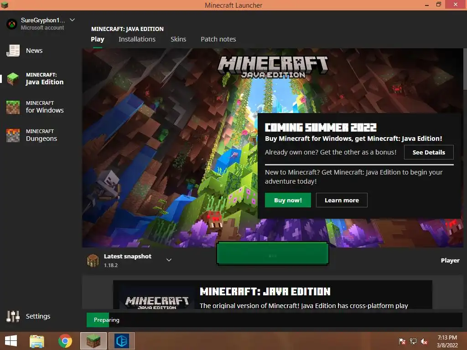Click the Player label
Screen dimensions: 467x350
[x=450, y=260]
